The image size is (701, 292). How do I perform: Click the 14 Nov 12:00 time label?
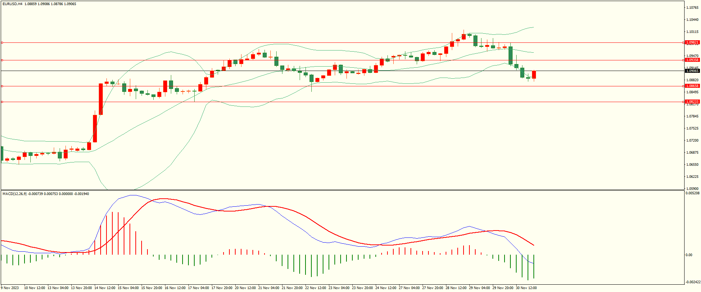pos(105,288)
